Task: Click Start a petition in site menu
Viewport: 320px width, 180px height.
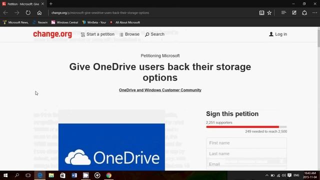Action: click(97, 34)
